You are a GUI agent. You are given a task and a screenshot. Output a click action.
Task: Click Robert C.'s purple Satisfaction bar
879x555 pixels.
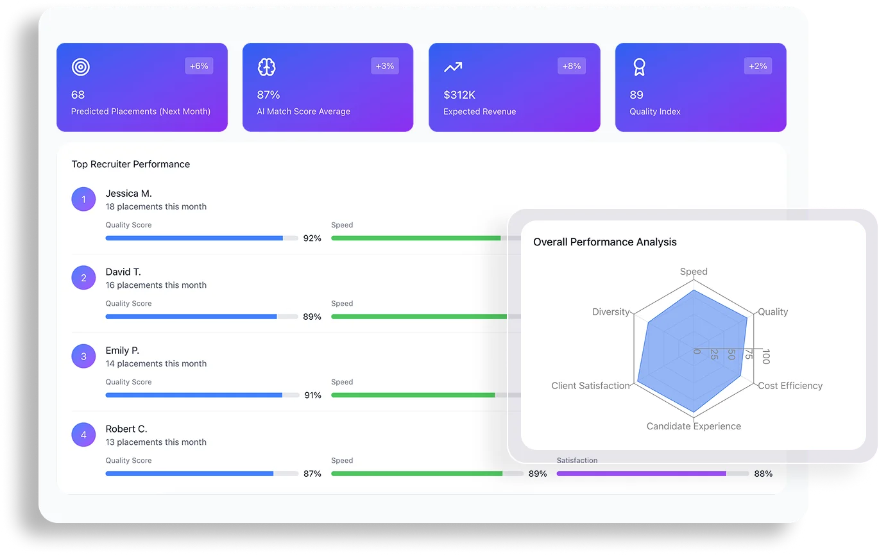point(641,474)
